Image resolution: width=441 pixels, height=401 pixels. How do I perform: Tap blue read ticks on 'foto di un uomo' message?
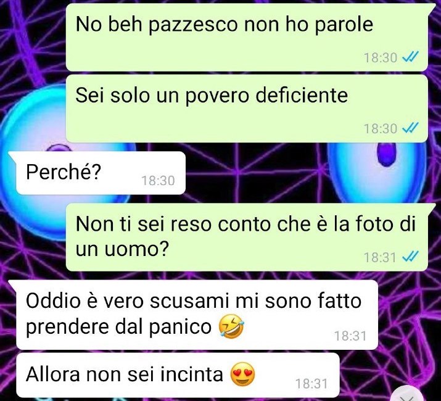pos(410,257)
